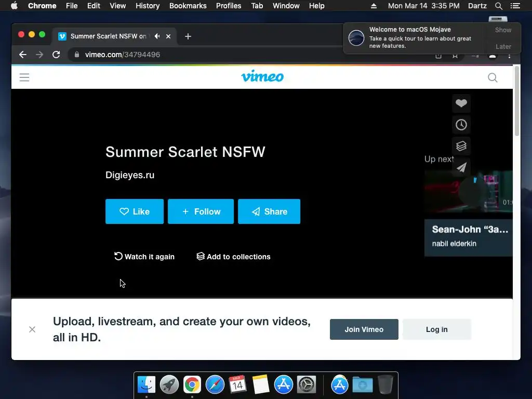Open the Mojave notification banner
This screenshot has height=399, width=532.
414,37
